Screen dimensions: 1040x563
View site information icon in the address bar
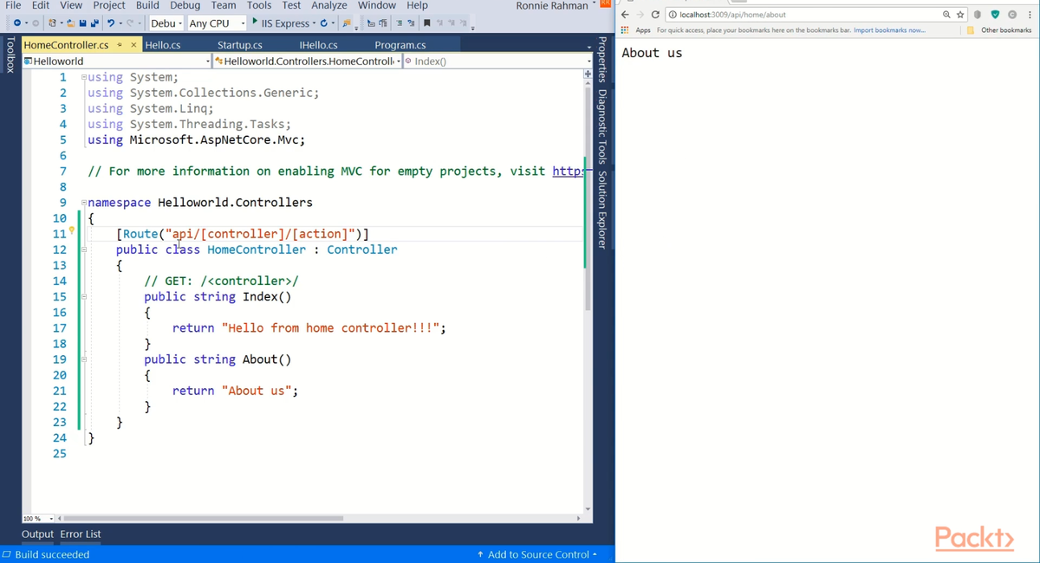coord(673,15)
